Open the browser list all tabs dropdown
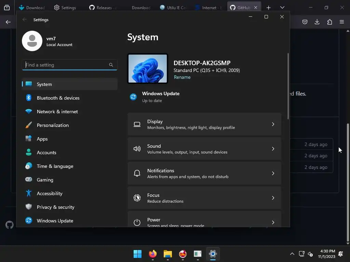350x262 pixels. pos(282,8)
